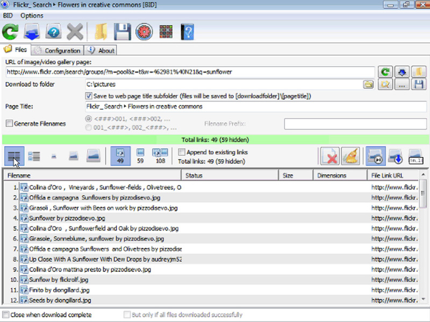
Task: Sort by the Dimensions column header
Action: pos(340,176)
